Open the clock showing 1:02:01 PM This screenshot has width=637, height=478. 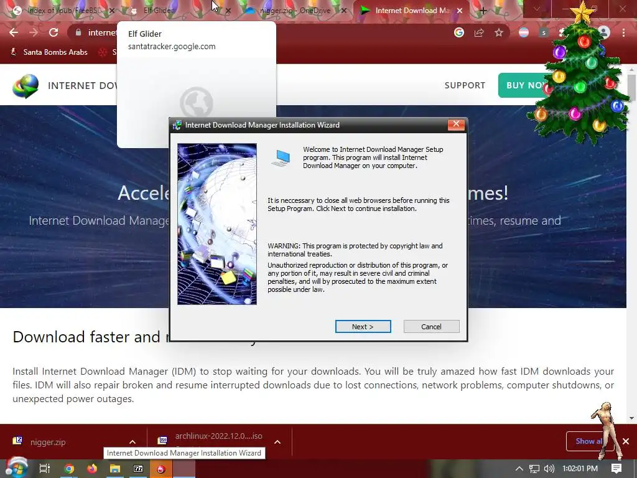point(580,469)
